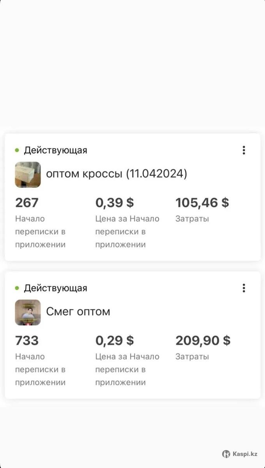Image resolution: width=265 pixels, height=468 pixels.
Task: Select the 209,90 $ spend amount
Action: [203, 341]
